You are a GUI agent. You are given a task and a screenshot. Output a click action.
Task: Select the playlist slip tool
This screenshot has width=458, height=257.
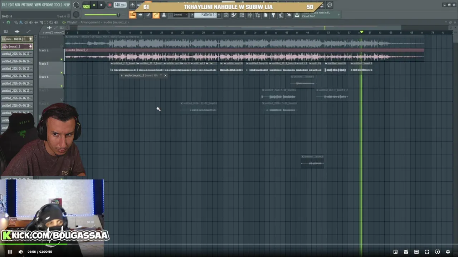[36, 22]
